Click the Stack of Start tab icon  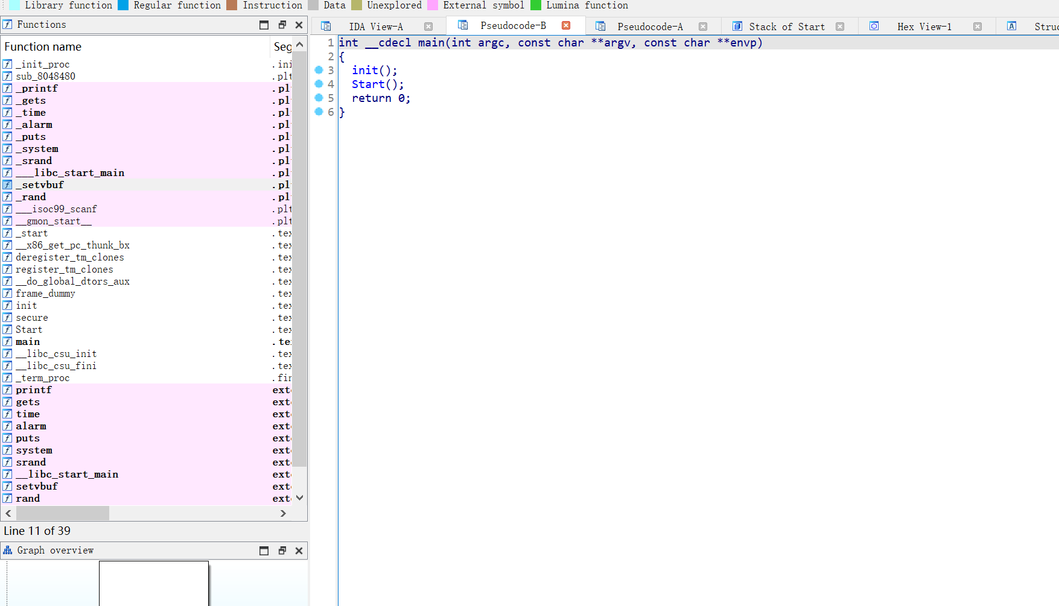(x=737, y=26)
